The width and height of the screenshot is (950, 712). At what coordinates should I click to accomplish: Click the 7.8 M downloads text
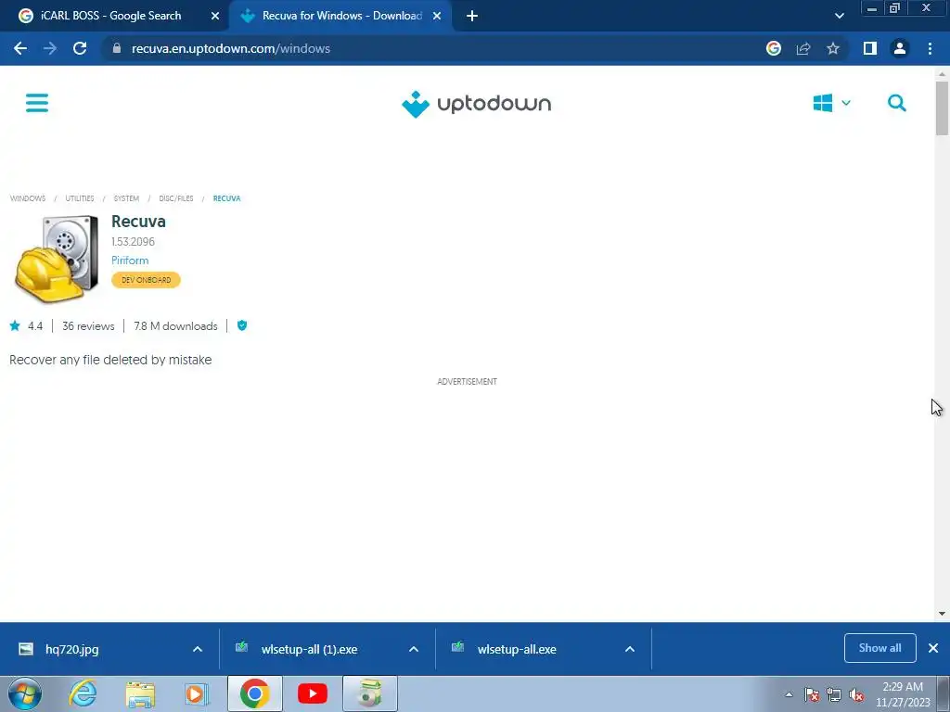[175, 325]
